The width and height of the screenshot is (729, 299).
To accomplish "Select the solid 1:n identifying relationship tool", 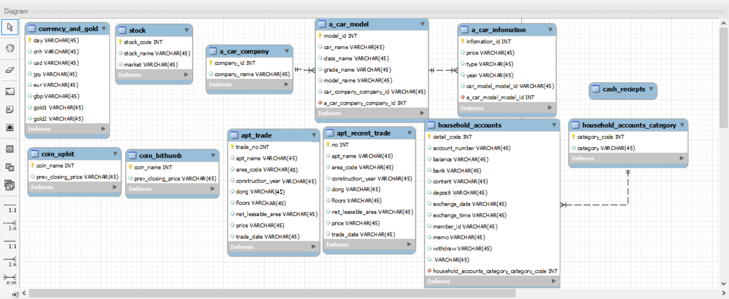I will (x=10, y=262).
